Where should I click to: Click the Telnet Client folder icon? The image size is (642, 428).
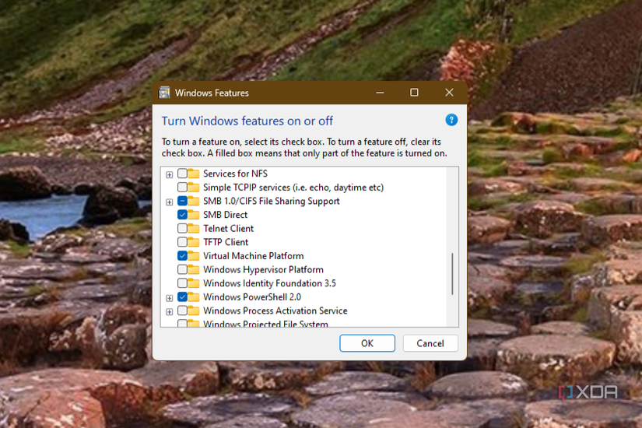pos(194,229)
